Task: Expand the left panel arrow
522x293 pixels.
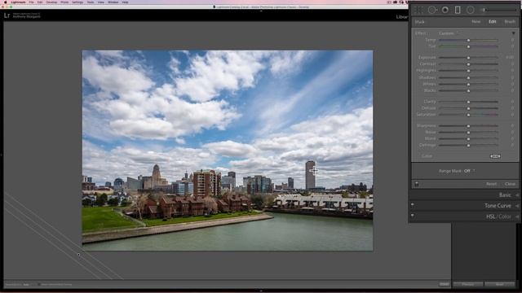Action: 2,155
